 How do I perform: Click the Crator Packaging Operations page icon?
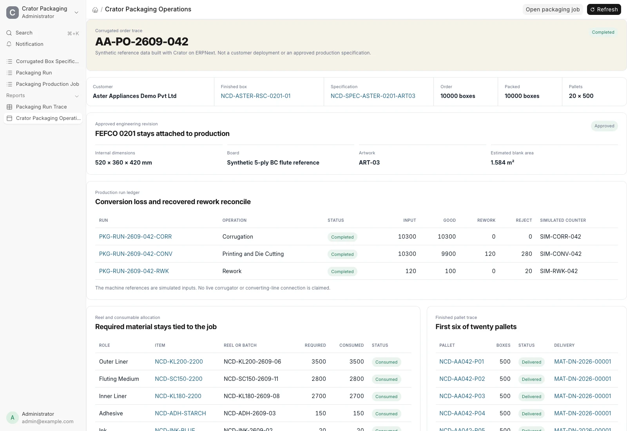(x=10, y=118)
